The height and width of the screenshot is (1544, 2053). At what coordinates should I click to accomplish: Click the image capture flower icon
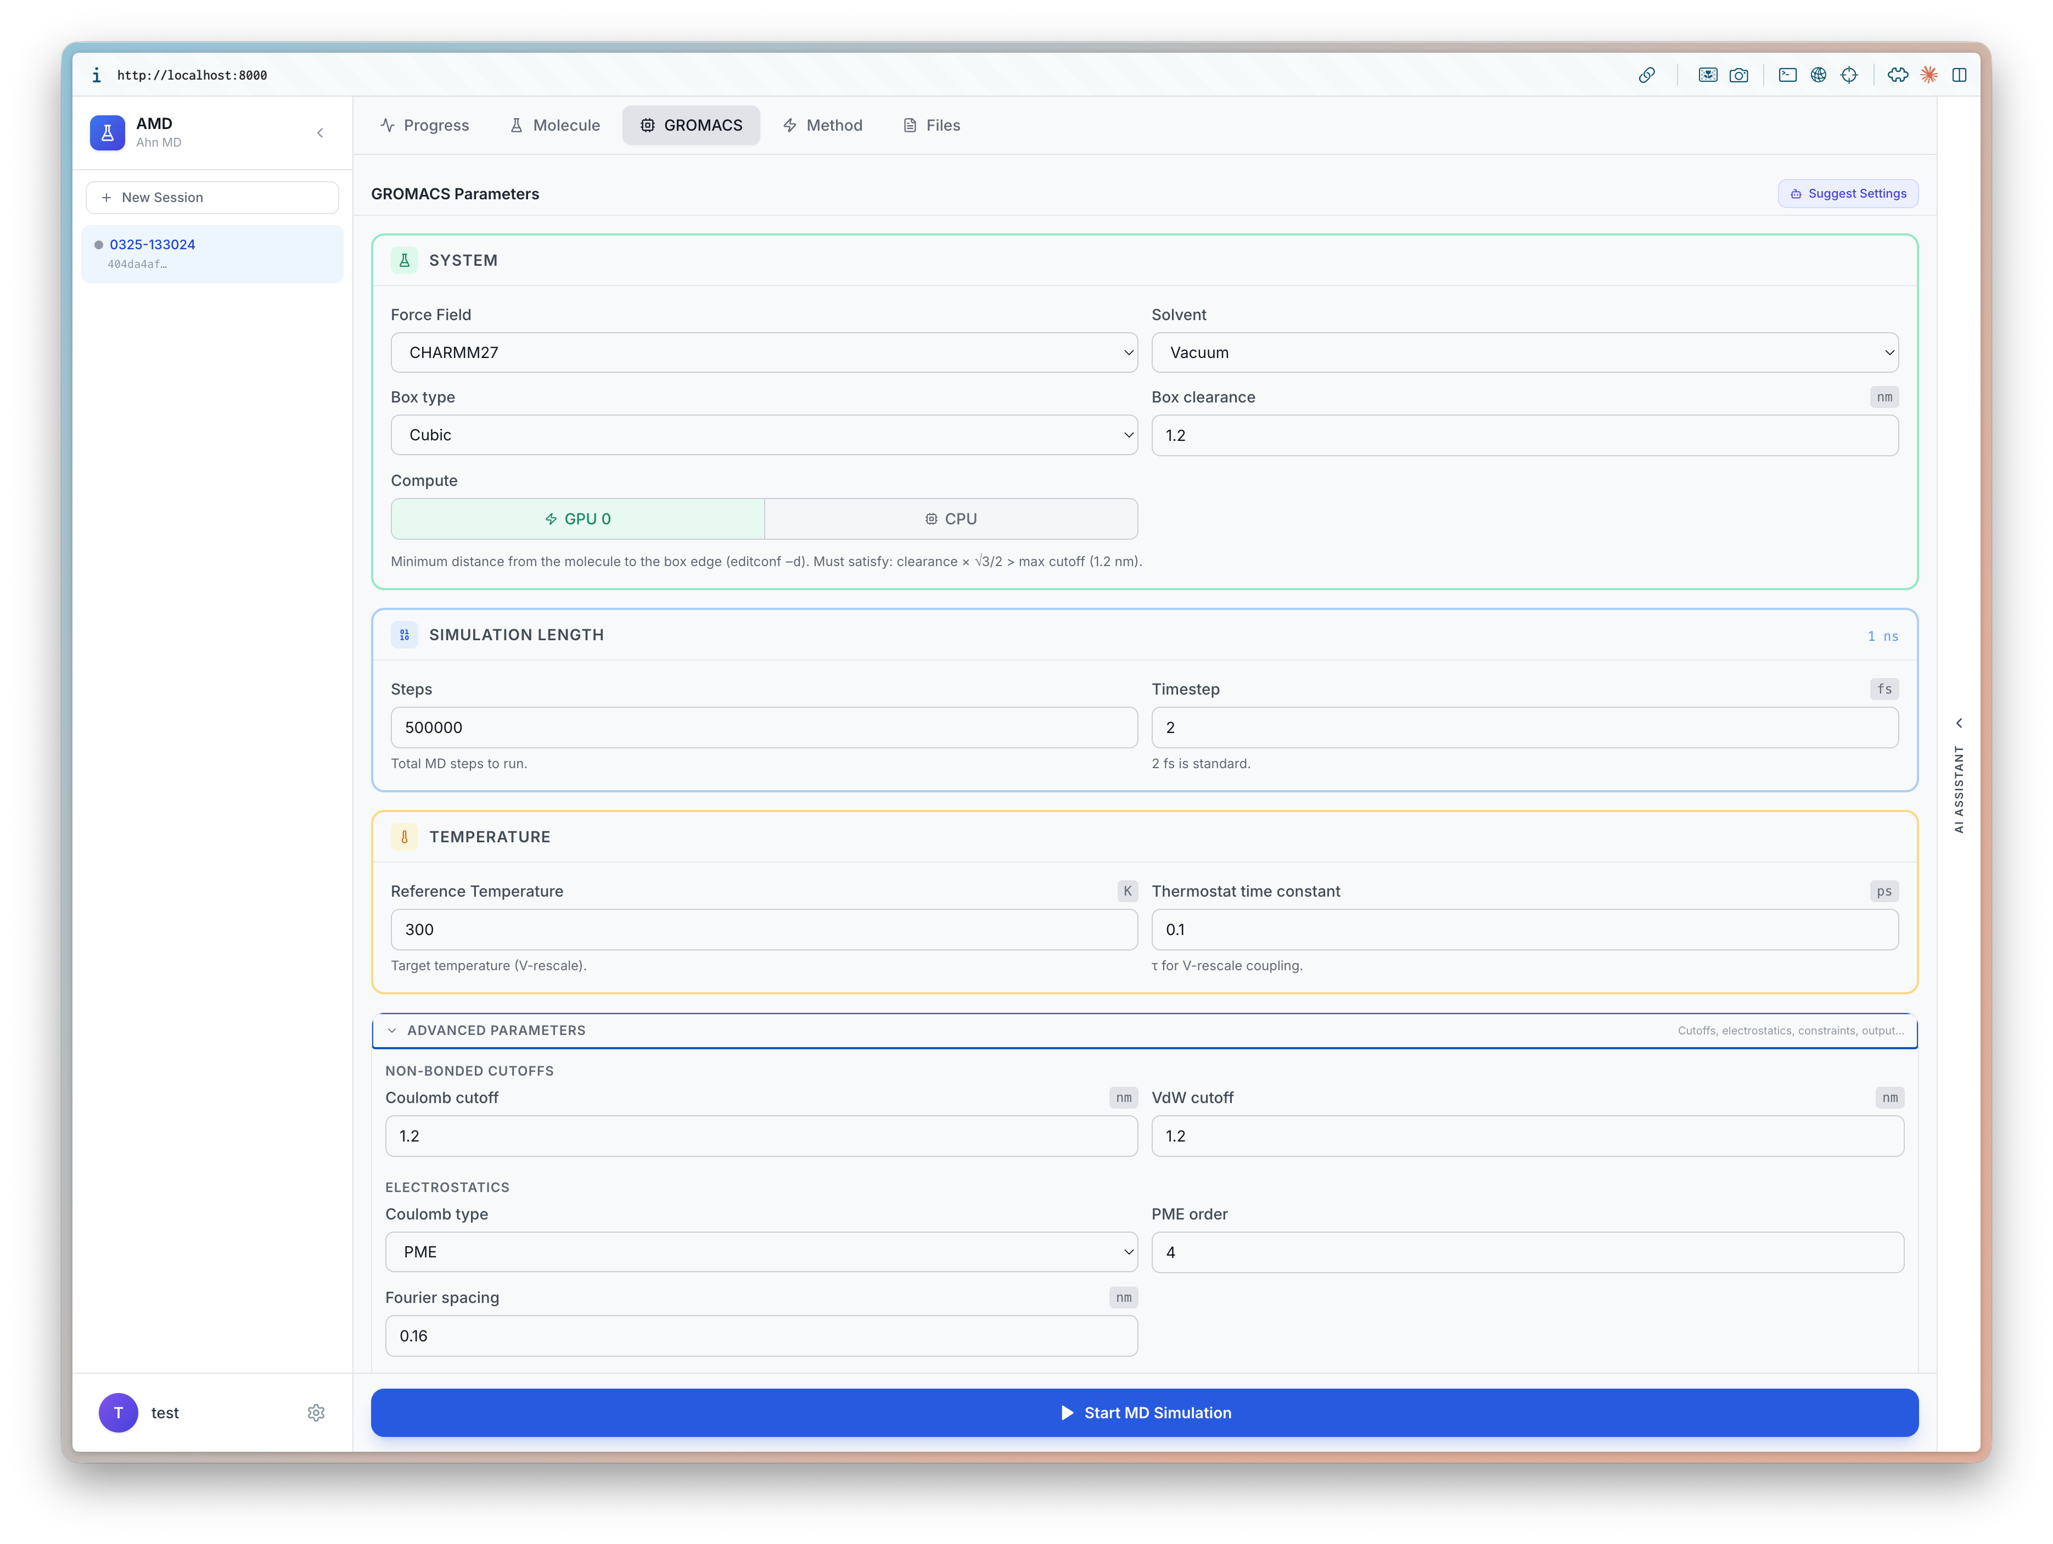(x=1708, y=75)
